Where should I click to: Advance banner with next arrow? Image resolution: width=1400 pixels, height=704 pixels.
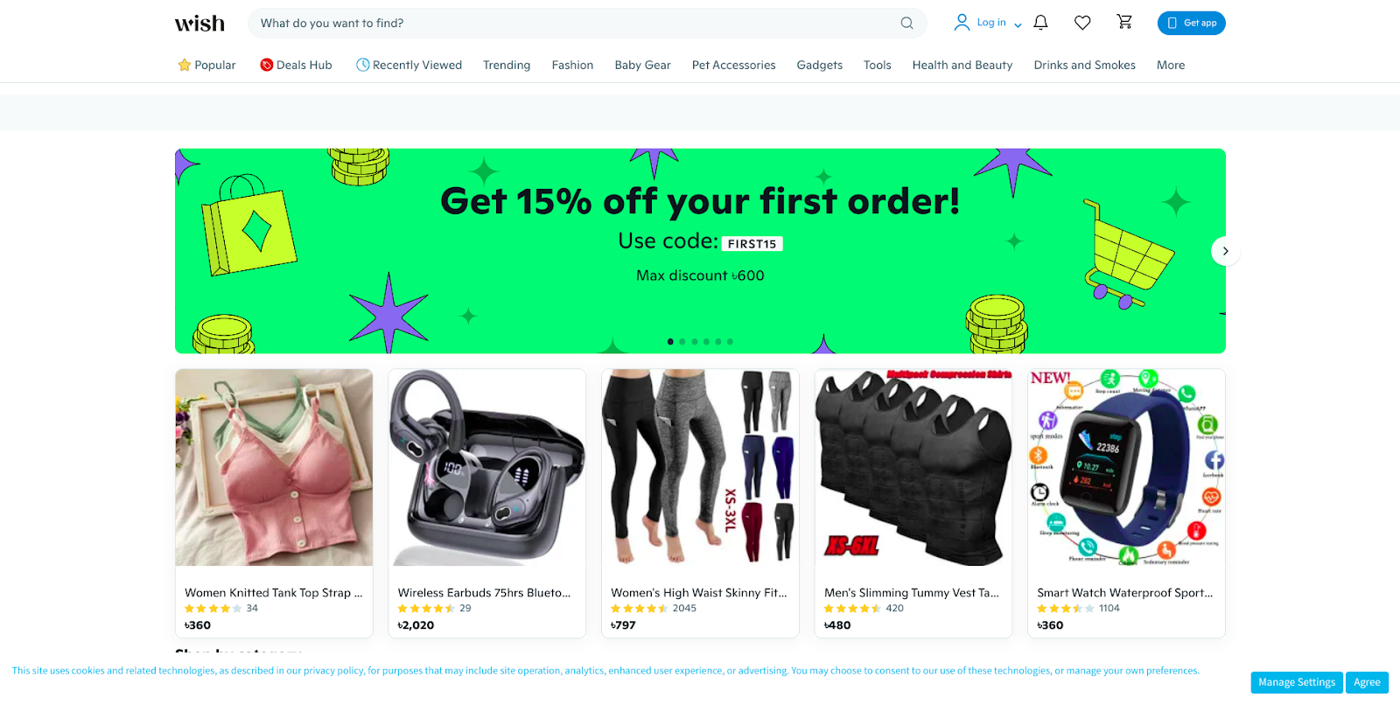pyautogui.click(x=1225, y=251)
